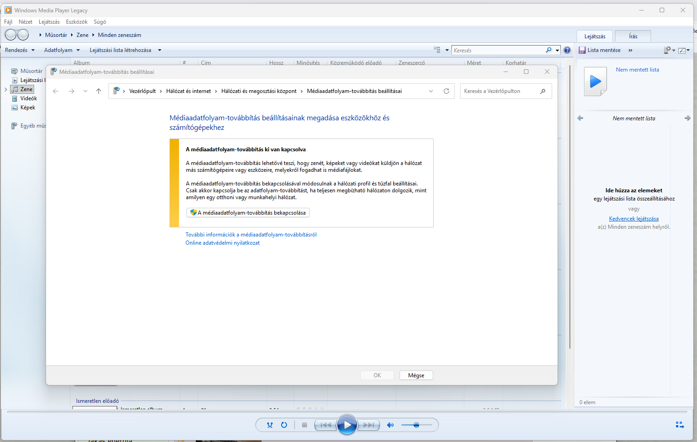This screenshot has height=442, width=697.
Task: Open the view options icon in the toolbar
Action: (437, 50)
